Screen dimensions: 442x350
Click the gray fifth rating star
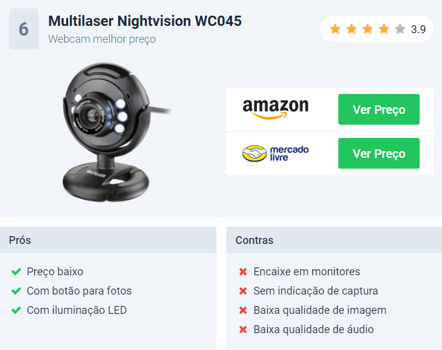tap(400, 29)
